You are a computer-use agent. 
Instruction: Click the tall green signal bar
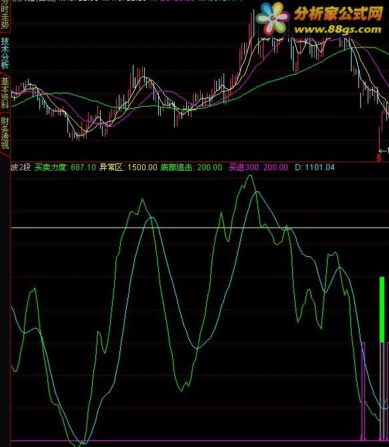[x=382, y=310]
